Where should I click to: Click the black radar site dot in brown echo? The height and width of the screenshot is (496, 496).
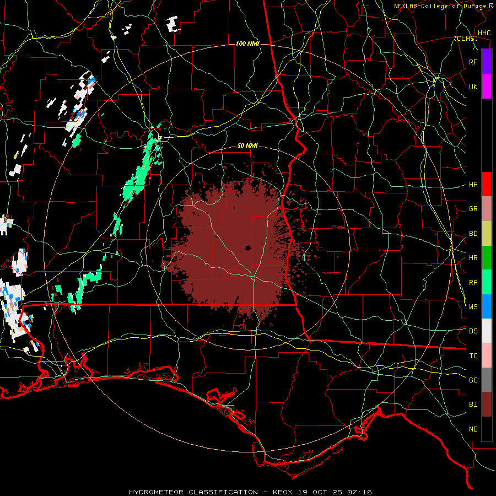pyautogui.click(x=248, y=248)
